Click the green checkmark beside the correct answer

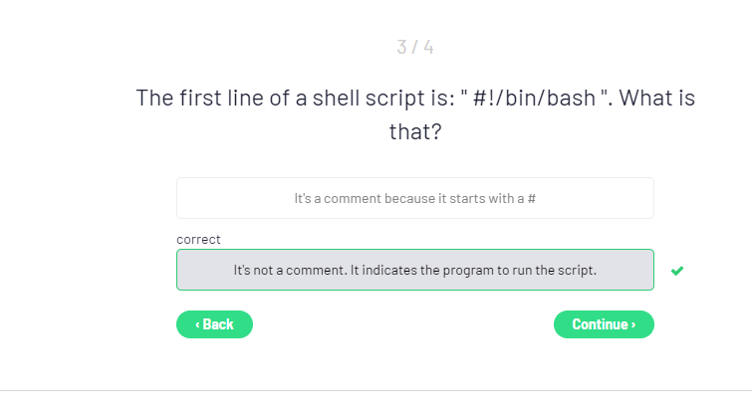tap(677, 271)
